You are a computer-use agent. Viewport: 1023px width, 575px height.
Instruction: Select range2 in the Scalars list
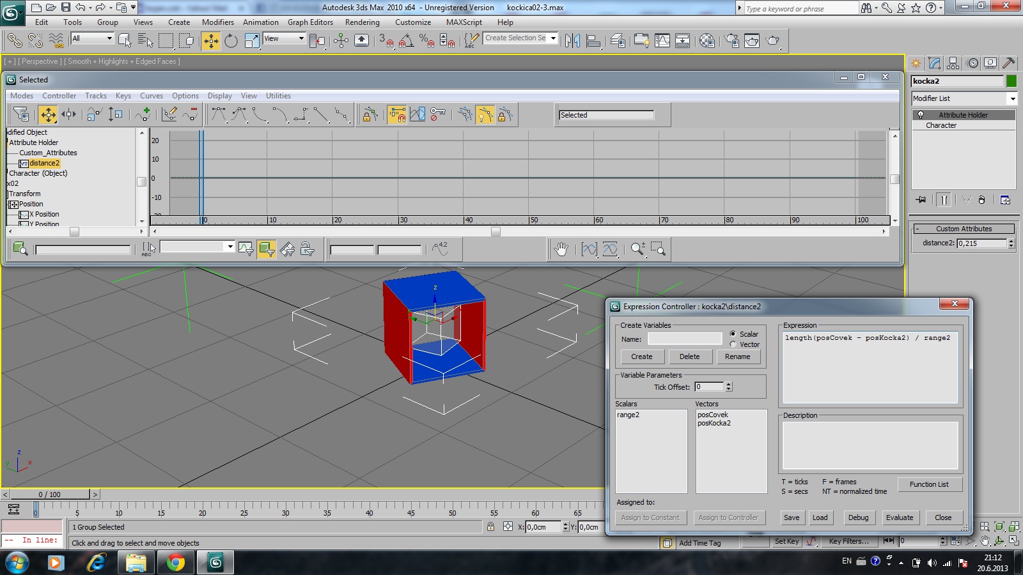click(x=628, y=415)
